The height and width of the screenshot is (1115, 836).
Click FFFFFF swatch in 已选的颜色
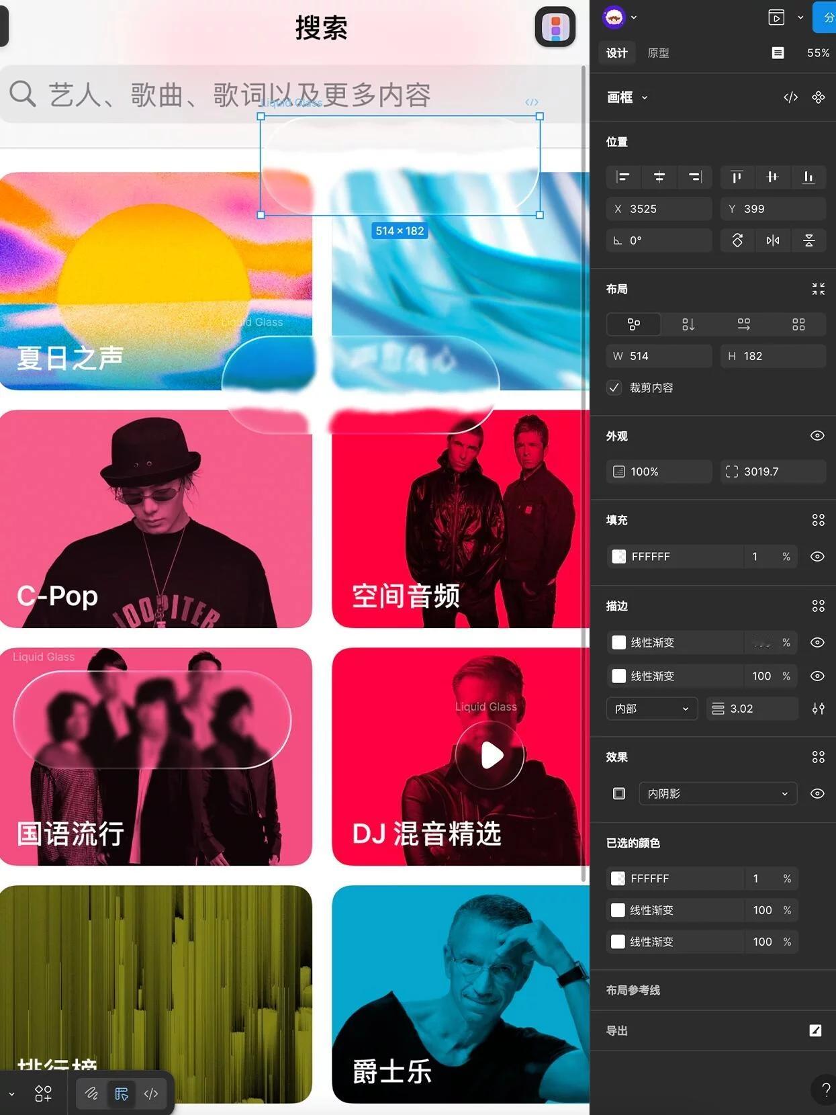pyautogui.click(x=618, y=878)
